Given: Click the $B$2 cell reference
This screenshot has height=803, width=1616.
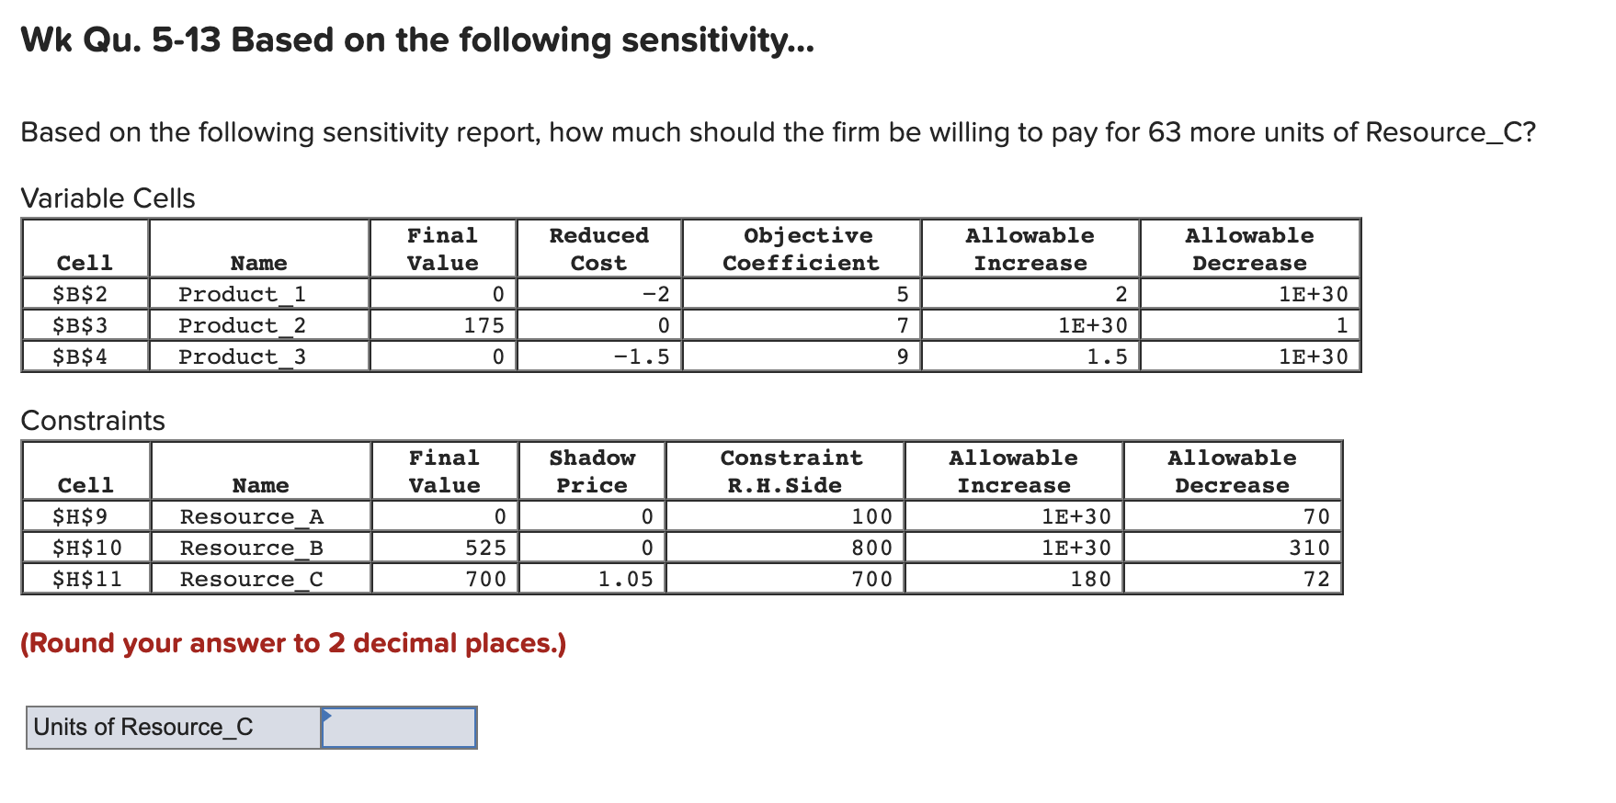Looking at the screenshot, I should 82,294.
